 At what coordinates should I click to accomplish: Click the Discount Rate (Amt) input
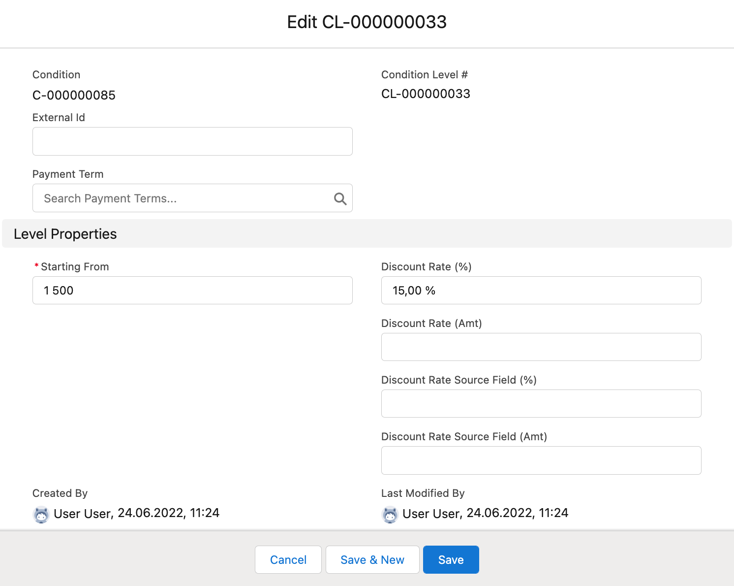(541, 347)
